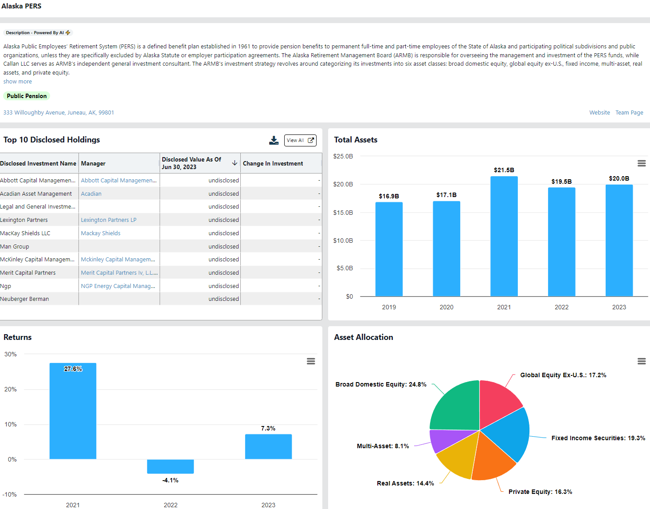
Task: Open the Mckinley Capital Management manager link
Action: tap(118, 260)
